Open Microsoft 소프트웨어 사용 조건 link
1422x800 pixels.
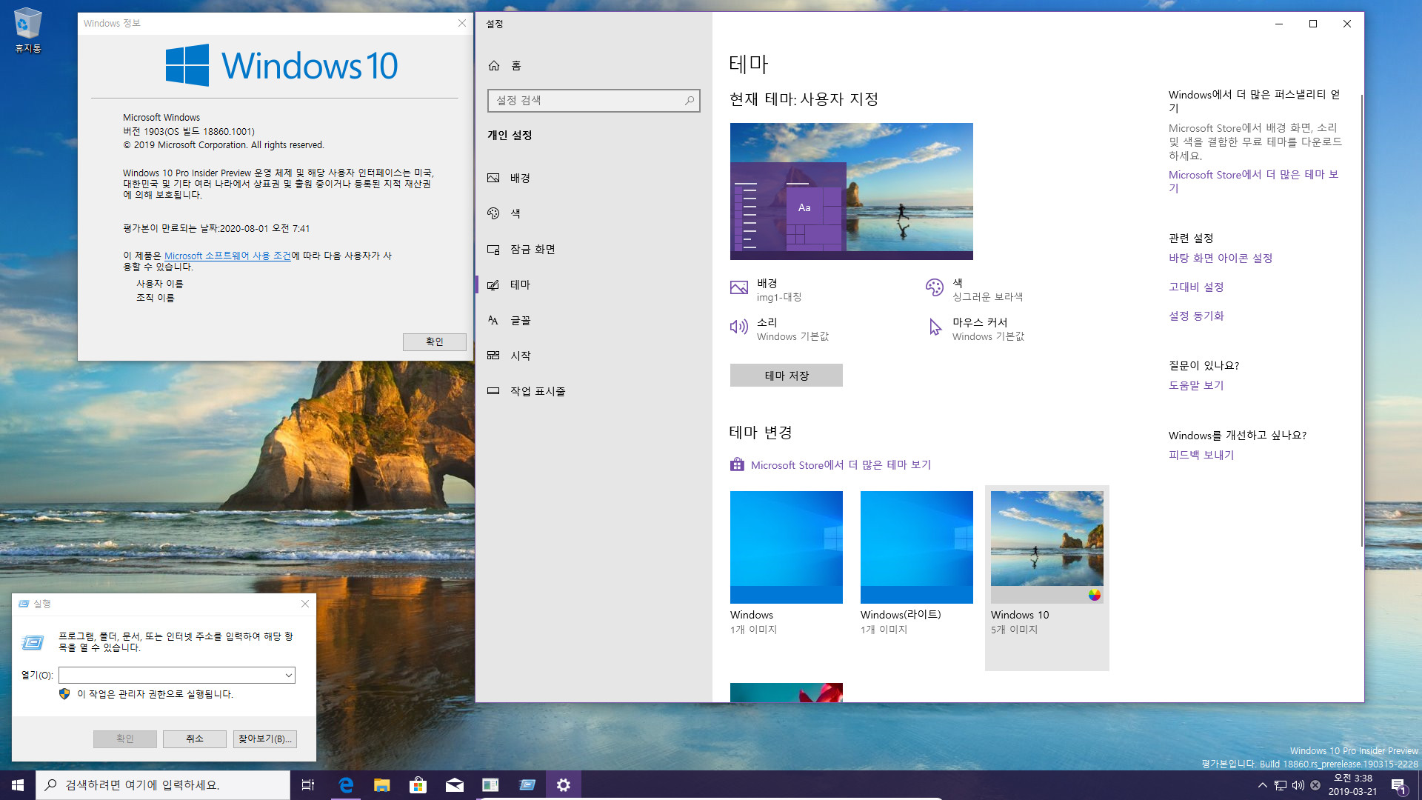point(227,256)
